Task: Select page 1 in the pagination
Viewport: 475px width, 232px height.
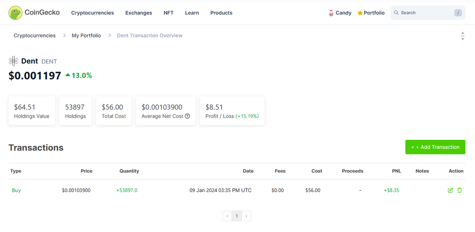Action: pos(237,216)
